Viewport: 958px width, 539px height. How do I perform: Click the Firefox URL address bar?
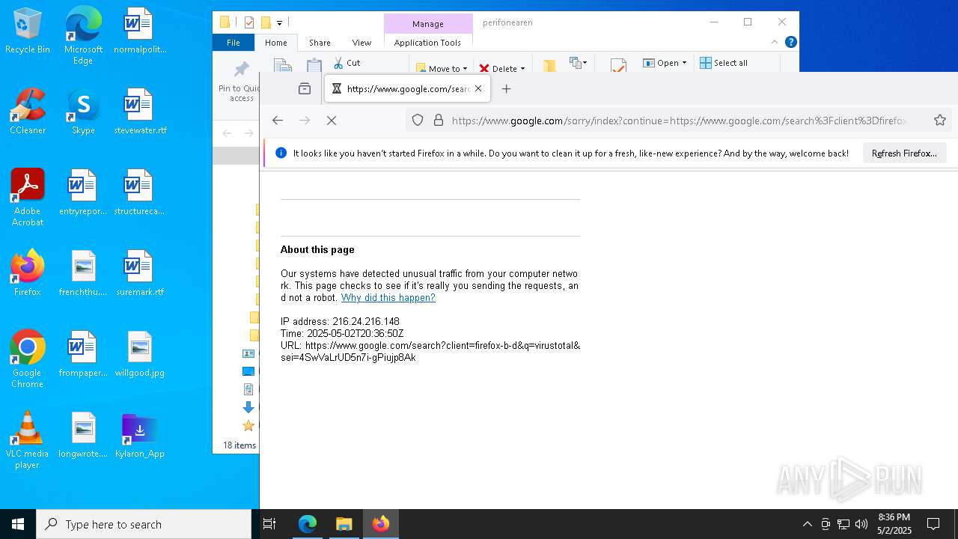click(x=678, y=120)
